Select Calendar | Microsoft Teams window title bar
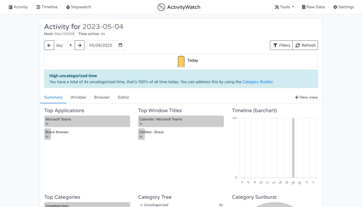 click(x=181, y=121)
